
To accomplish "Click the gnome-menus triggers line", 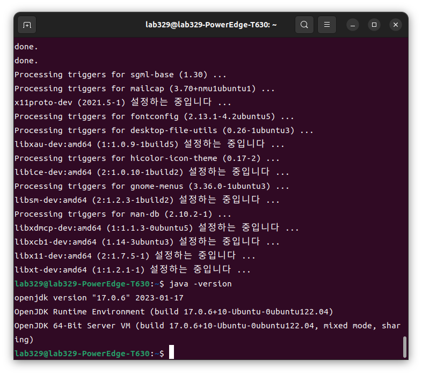I will click(152, 186).
